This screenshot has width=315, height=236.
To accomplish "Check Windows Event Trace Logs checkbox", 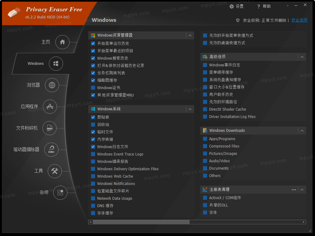I will tap(93, 154).
